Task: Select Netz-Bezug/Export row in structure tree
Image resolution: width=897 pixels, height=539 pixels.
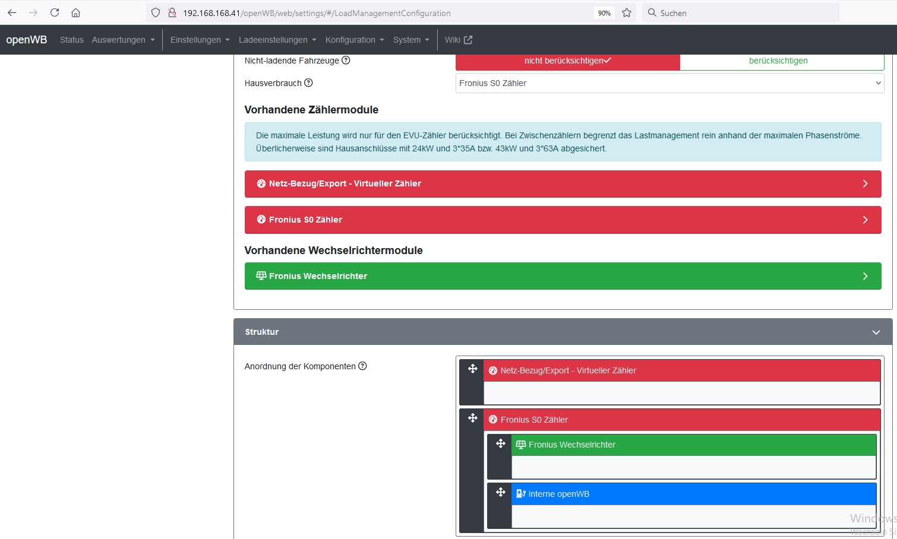Action: [x=682, y=370]
